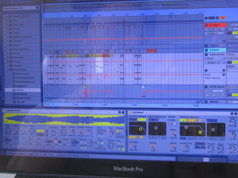This screenshot has width=238, height=178.
Task: Click the yellow waveform display
Action: pyautogui.click(x=64, y=120)
